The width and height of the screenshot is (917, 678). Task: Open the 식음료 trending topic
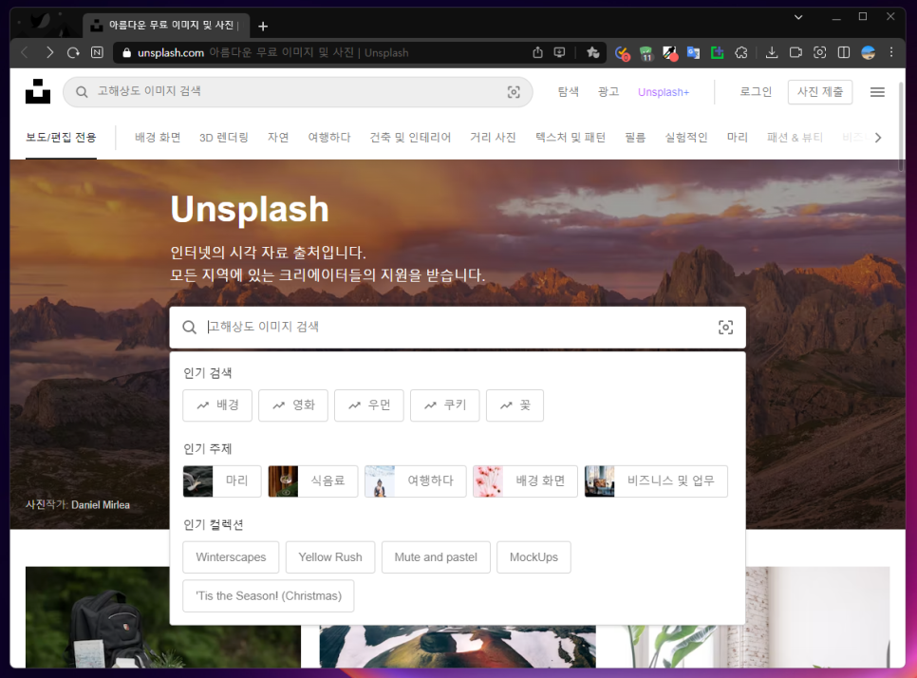click(x=313, y=481)
